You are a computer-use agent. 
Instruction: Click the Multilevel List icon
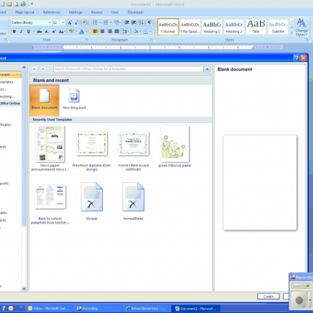117,23
